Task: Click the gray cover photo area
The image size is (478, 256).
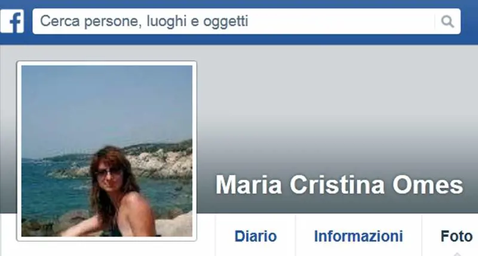Action: 335,107
